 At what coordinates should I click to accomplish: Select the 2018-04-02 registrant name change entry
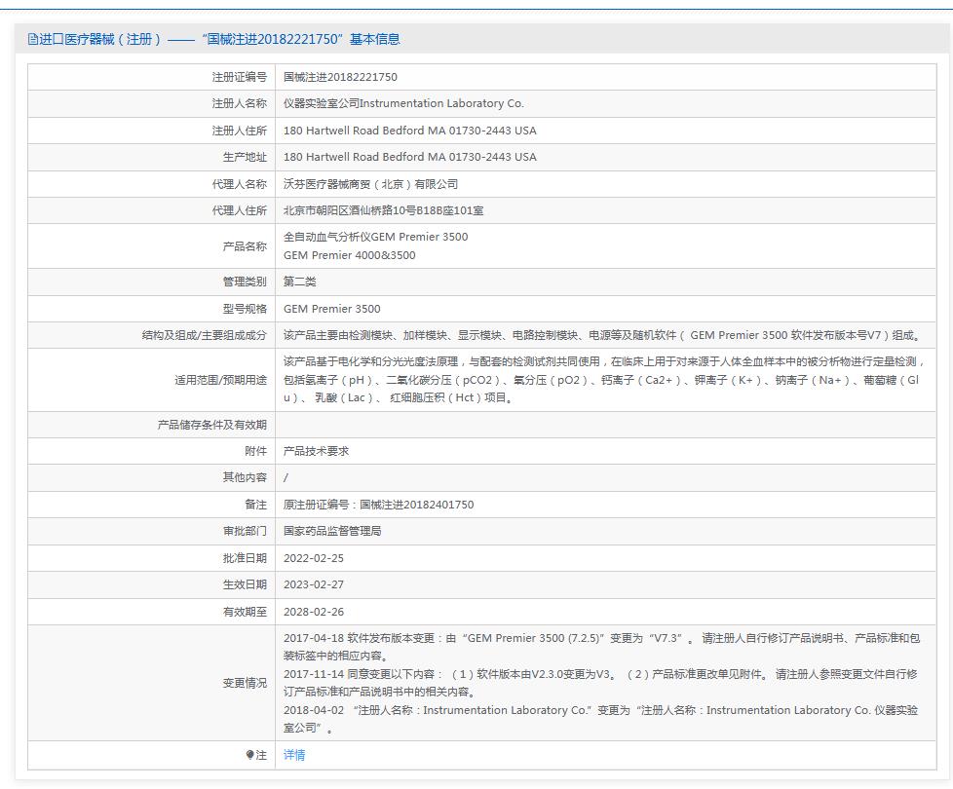(600, 719)
